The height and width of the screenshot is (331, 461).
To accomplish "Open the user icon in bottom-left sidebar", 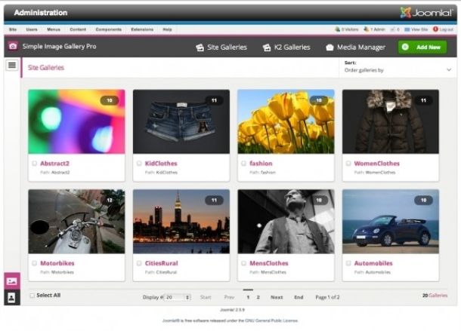I will (x=11, y=297).
